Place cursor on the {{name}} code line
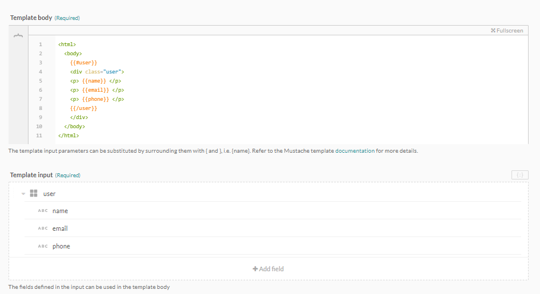 (96, 81)
